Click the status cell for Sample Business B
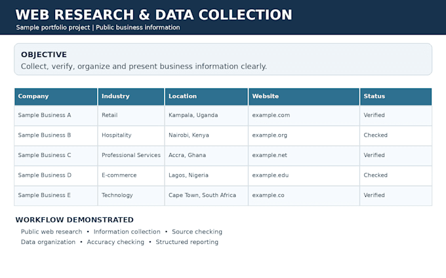This screenshot has height=278, width=446. (x=396, y=135)
